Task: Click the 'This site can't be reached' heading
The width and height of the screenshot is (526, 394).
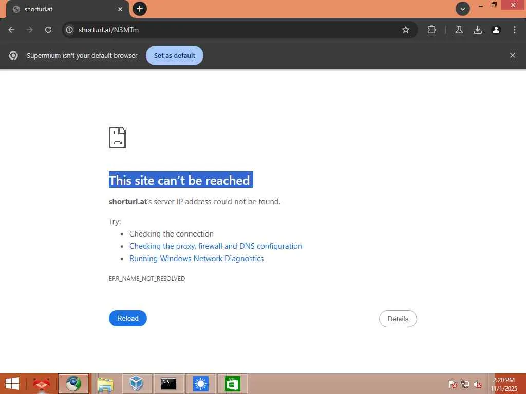Action: 179,181
